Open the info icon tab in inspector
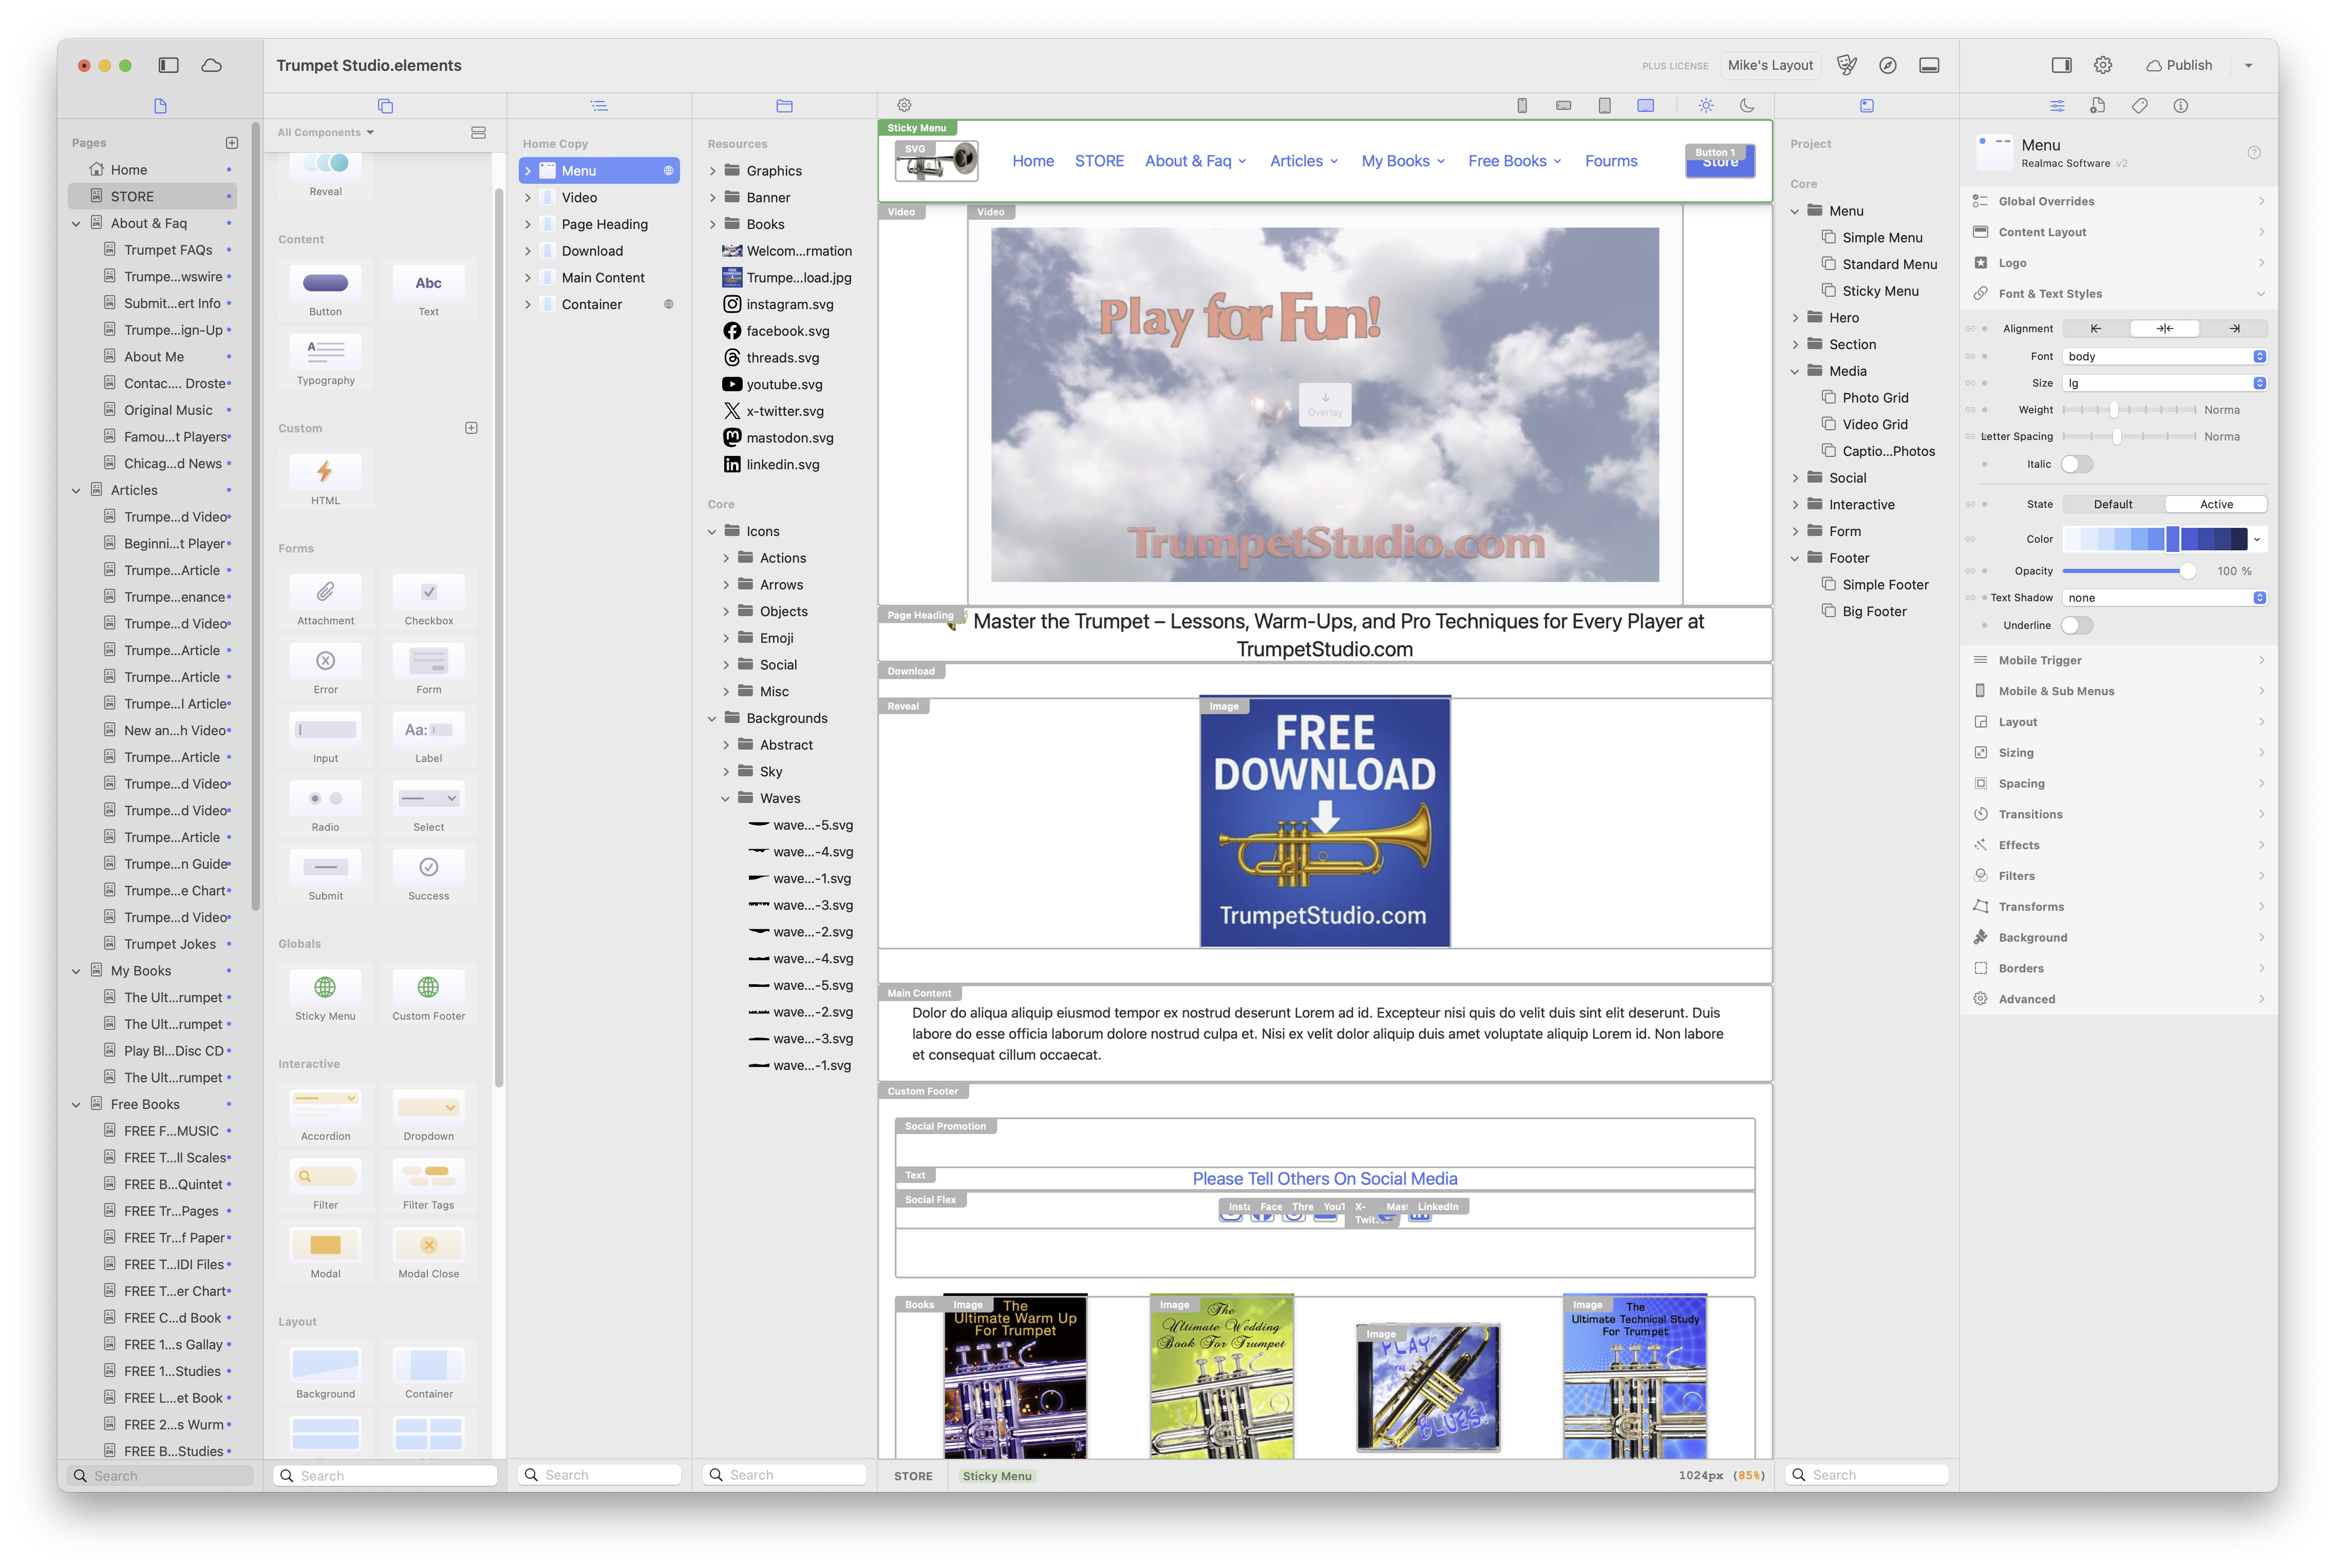 tap(2181, 106)
